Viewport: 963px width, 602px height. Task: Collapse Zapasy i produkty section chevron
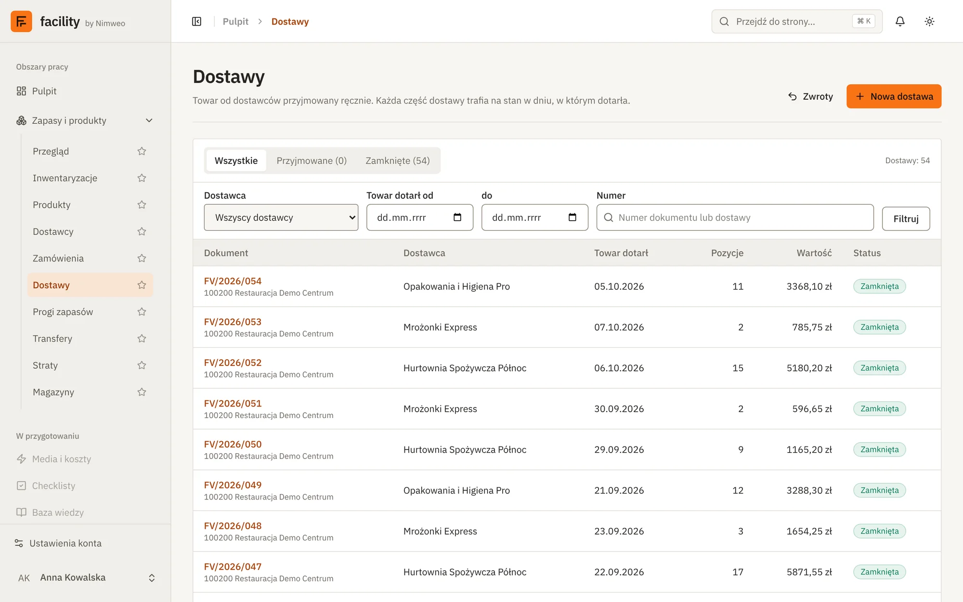tap(149, 120)
